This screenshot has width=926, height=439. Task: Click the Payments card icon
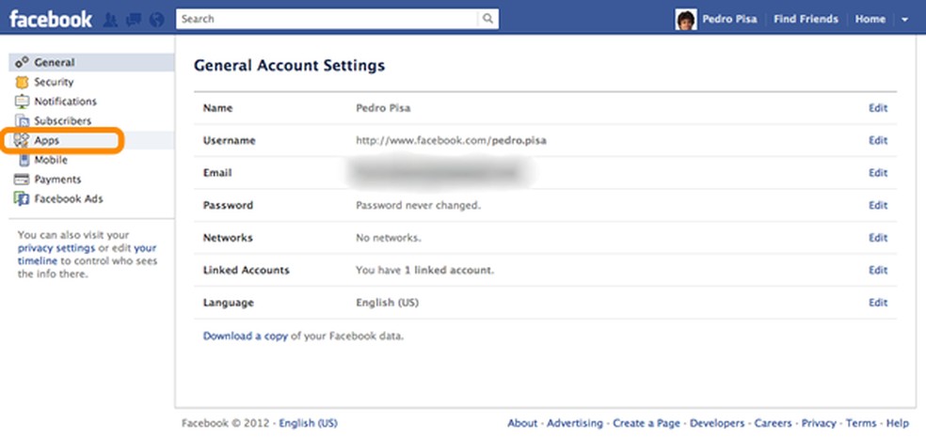point(22,180)
